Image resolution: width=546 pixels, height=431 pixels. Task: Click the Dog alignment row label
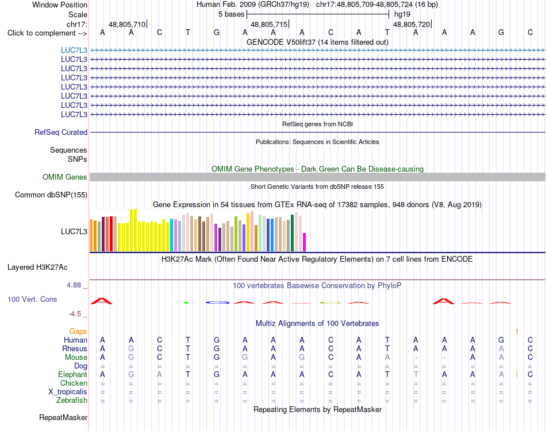pyautogui.click(x=80, y=366)
